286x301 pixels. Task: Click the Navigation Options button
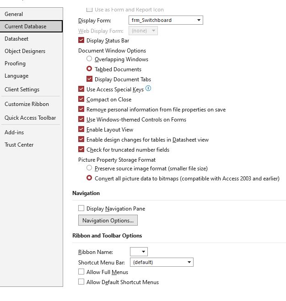click(108, 221)
